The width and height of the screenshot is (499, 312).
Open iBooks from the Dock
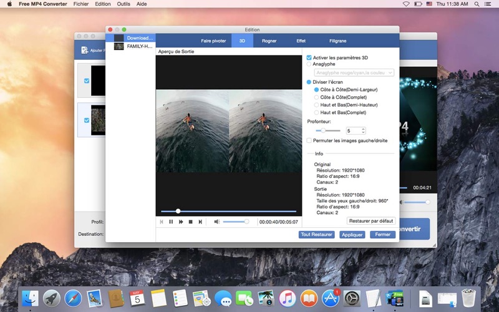[x=309, y=299]
